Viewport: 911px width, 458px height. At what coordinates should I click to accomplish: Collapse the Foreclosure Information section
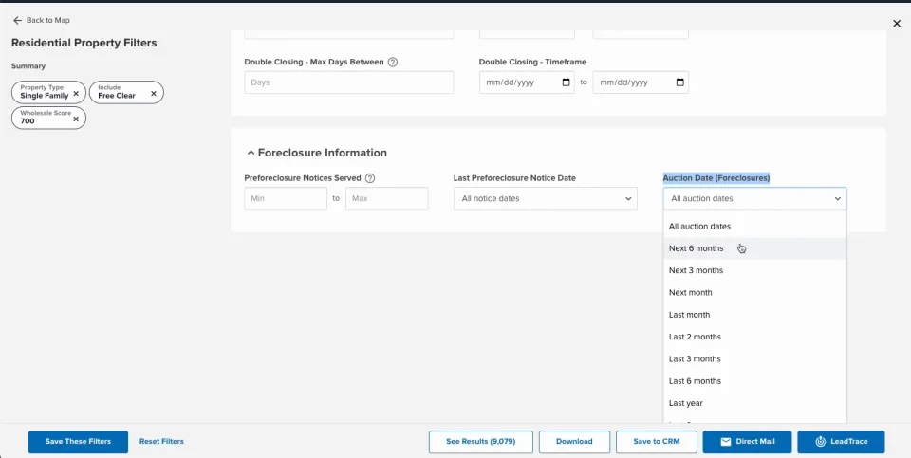(251, 154)
